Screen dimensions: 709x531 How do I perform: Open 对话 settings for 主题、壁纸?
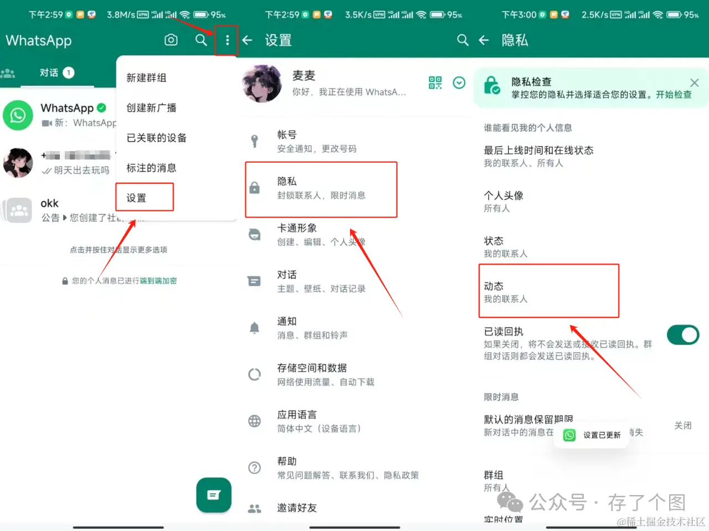tap(354, 281)
